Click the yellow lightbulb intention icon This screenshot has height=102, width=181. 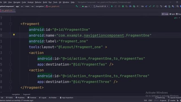pos(14,35)
